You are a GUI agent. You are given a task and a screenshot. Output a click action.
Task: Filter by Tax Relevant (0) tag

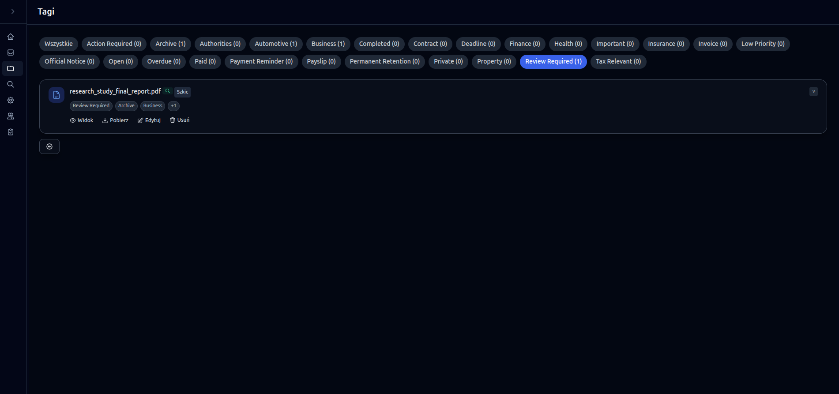coord(618,61)
